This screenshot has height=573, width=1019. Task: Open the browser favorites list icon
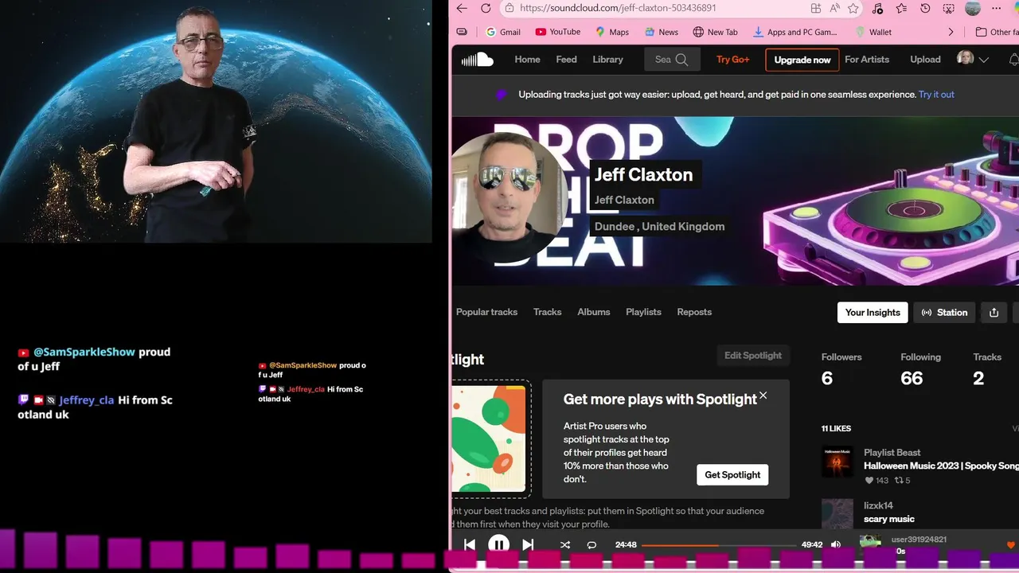[901, 8]
